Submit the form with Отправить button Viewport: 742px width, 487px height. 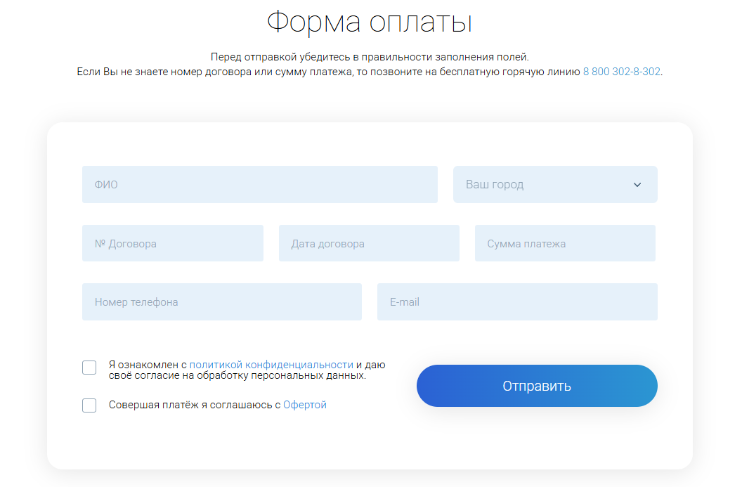(537, 386)
